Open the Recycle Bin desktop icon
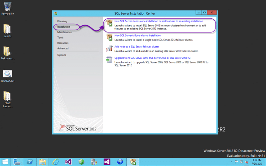The width and height of the screenshot is (266, 166). [x=8, y=9]
